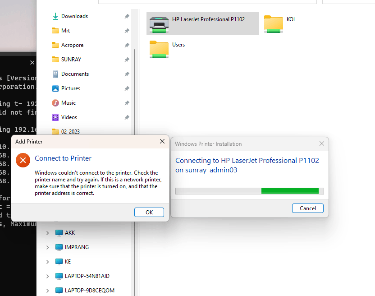The height and width of the screenshot is (296, 375).
Task: Expand the IMPRANG network node
Action: (47, 247)
